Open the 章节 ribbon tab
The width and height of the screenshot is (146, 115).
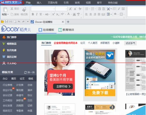(99, 3)
